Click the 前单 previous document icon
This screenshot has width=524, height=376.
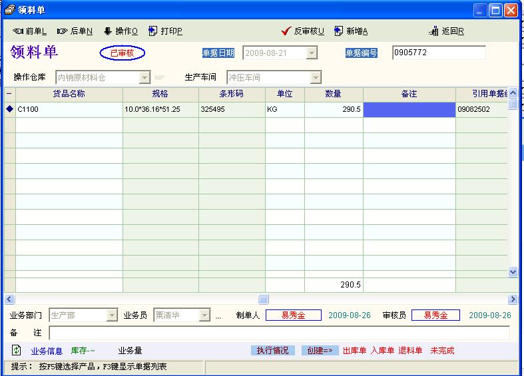pos(18,31)
